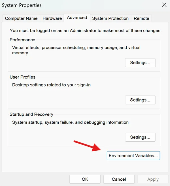The image size is (170, 186).
Task: Click the User Profiles group label
Action: tap(22, 77)
